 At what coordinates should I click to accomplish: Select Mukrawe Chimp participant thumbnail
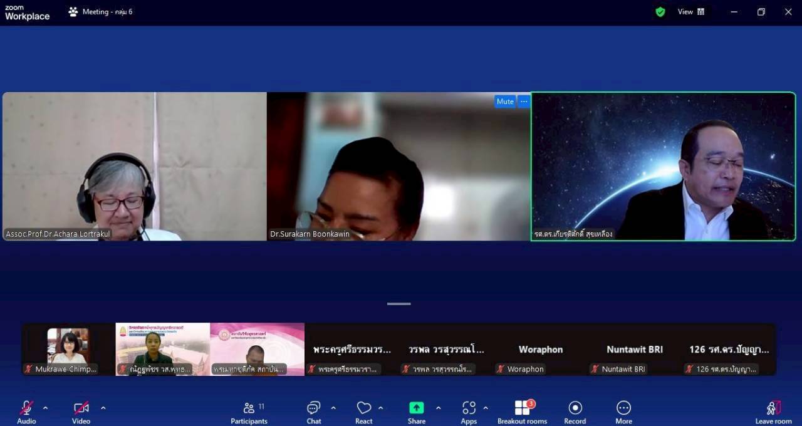(68, 349)
